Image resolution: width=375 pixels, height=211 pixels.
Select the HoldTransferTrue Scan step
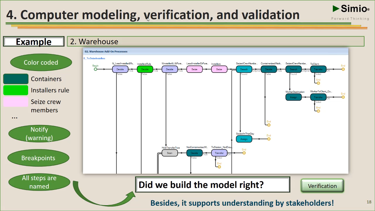point(170,153)
